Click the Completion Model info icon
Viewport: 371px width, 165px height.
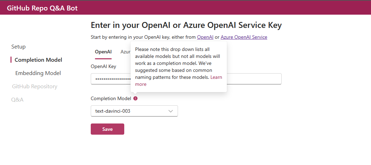point(135,98)
